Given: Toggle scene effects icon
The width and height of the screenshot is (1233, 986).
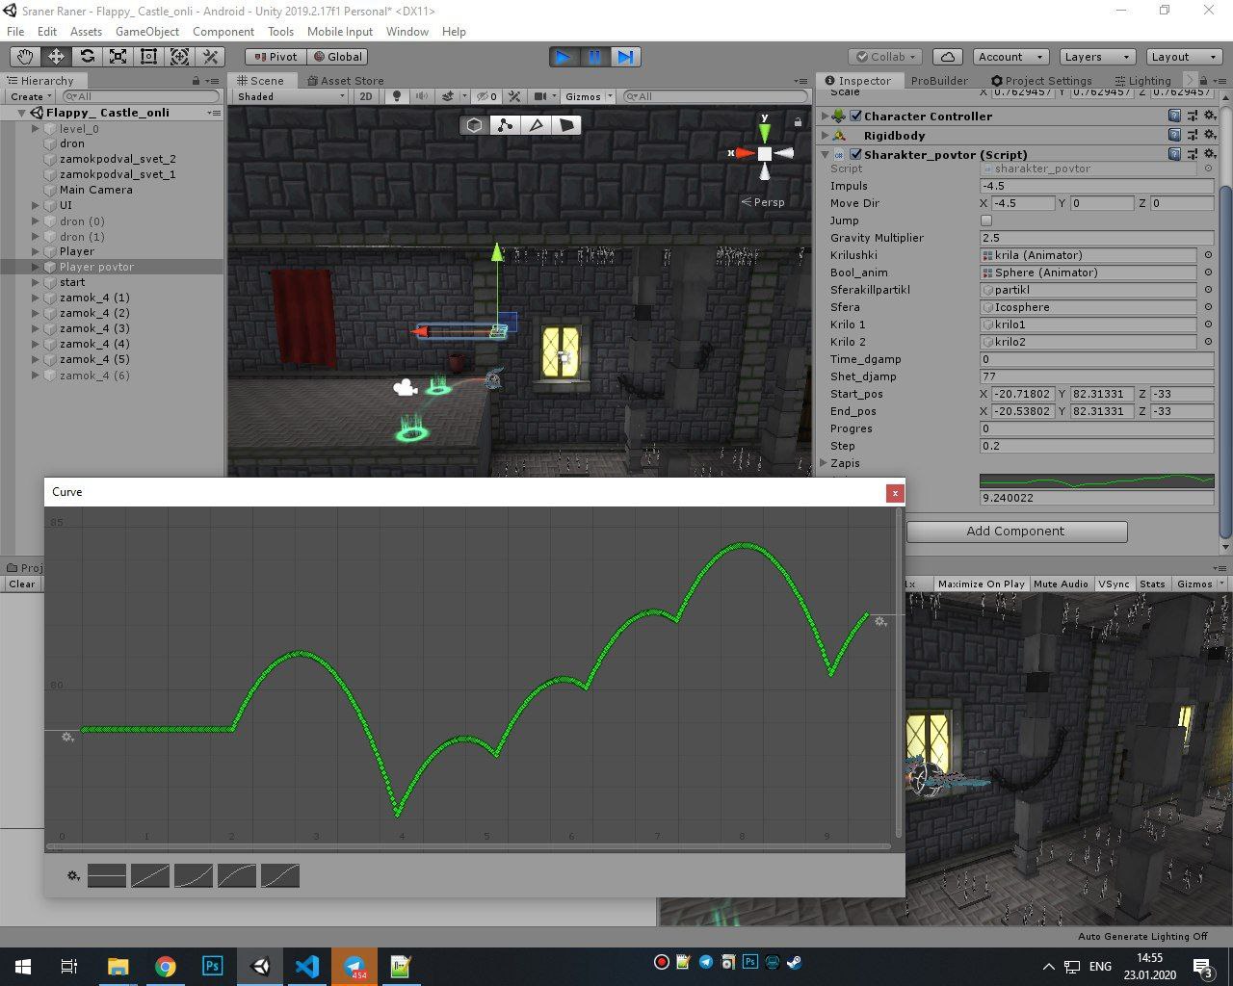Looking at the screenshot, I should point(448,96).
